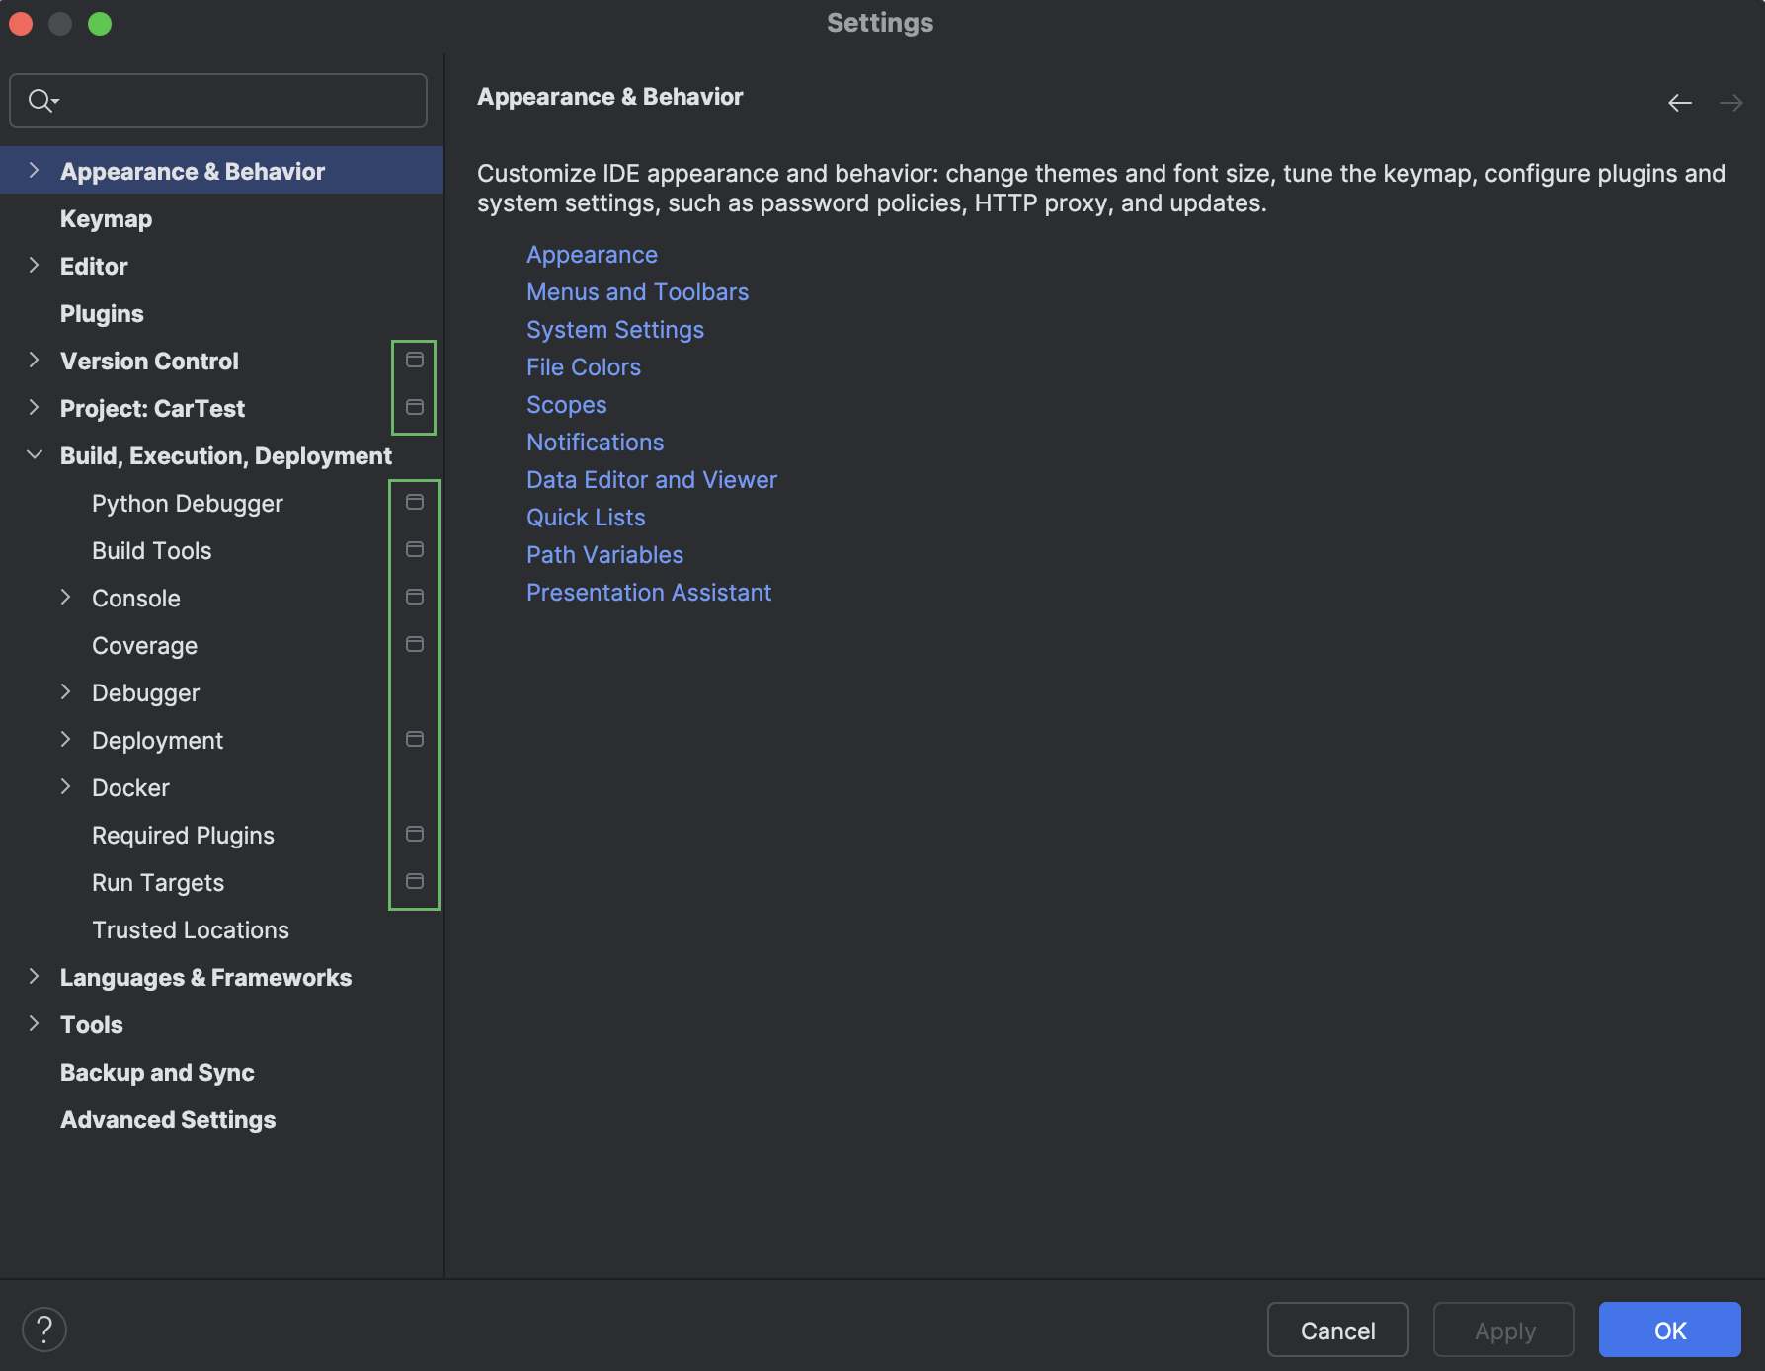The width and height of the screenshot is (1765, 1371).
Task: Expand the Docker settings group
Action: click(66, 786)
